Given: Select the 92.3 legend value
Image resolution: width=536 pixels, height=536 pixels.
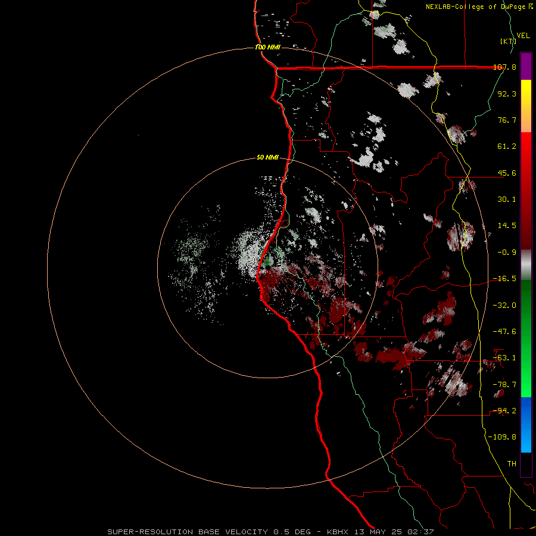Looking at the screenshot, I should (507, 94).
